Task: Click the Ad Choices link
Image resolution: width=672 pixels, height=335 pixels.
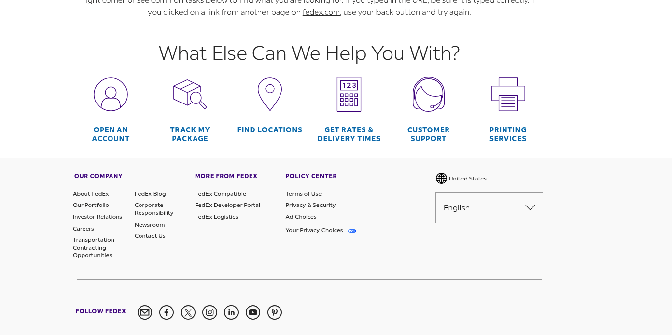Action: tap(301, 217)
